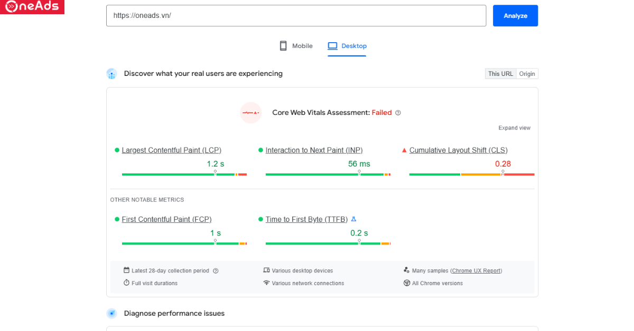This screenshot has width=634, height=331.
Task: Click the Diagnose performance issues heading
Action: point(174,314)
